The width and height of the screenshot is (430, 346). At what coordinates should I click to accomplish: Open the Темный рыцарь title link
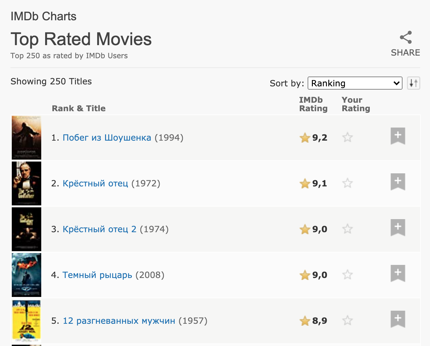point(97,275)
